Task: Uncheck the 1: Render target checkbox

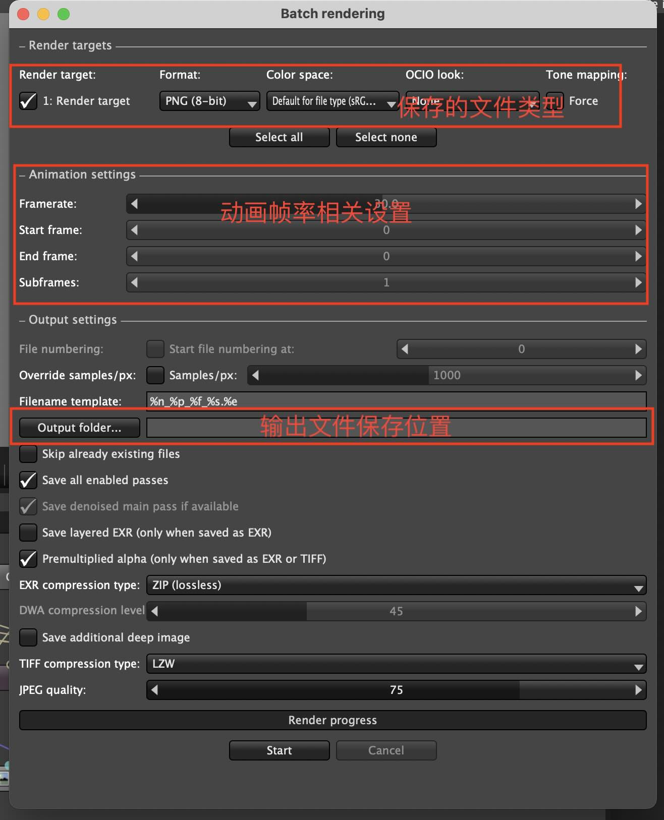Action: tap(28, 101)
